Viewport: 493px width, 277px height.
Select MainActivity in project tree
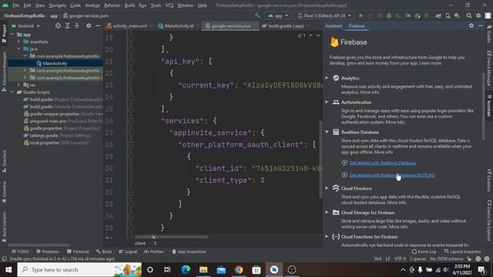[x=55, y=63]
